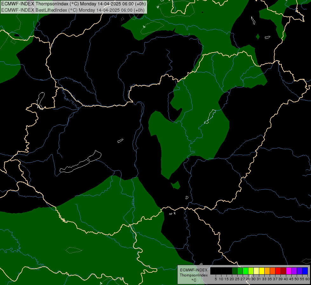Select the bright red 37-39 legend swatch
311x285 pixels.
pyautogui.click(x=278, y=271)
